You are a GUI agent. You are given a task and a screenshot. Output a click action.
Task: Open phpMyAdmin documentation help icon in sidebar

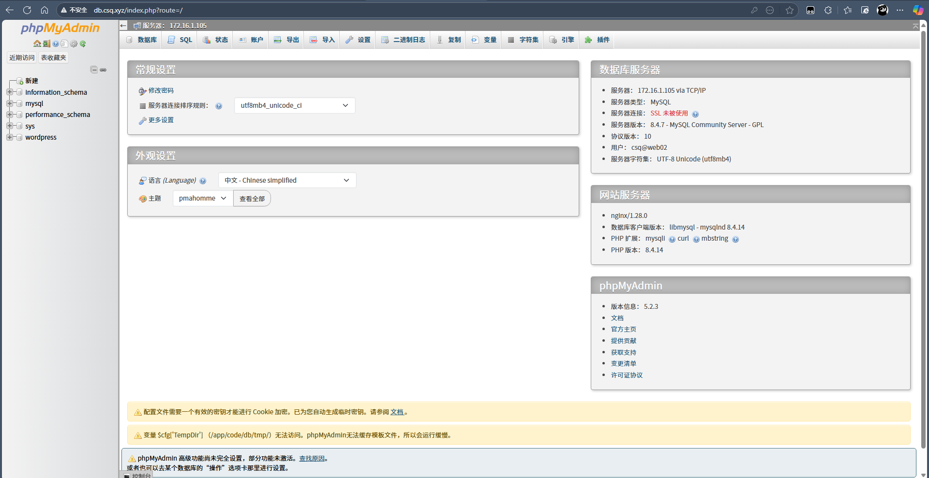coord(56,43)
